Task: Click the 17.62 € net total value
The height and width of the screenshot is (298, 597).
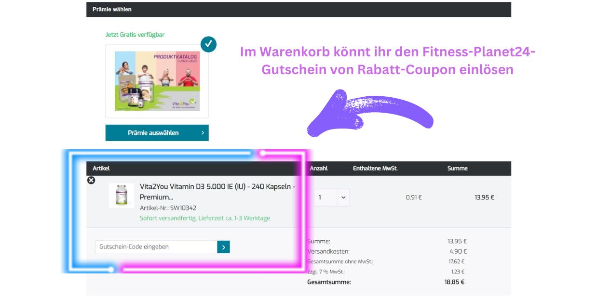Action: [456, 262]
